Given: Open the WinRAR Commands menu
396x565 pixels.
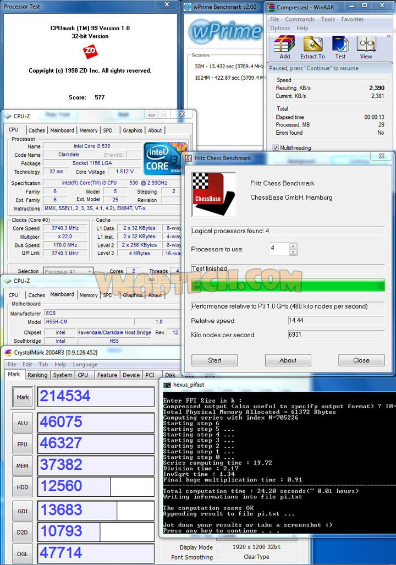Looking at the screenshot, I should (300, 19).
